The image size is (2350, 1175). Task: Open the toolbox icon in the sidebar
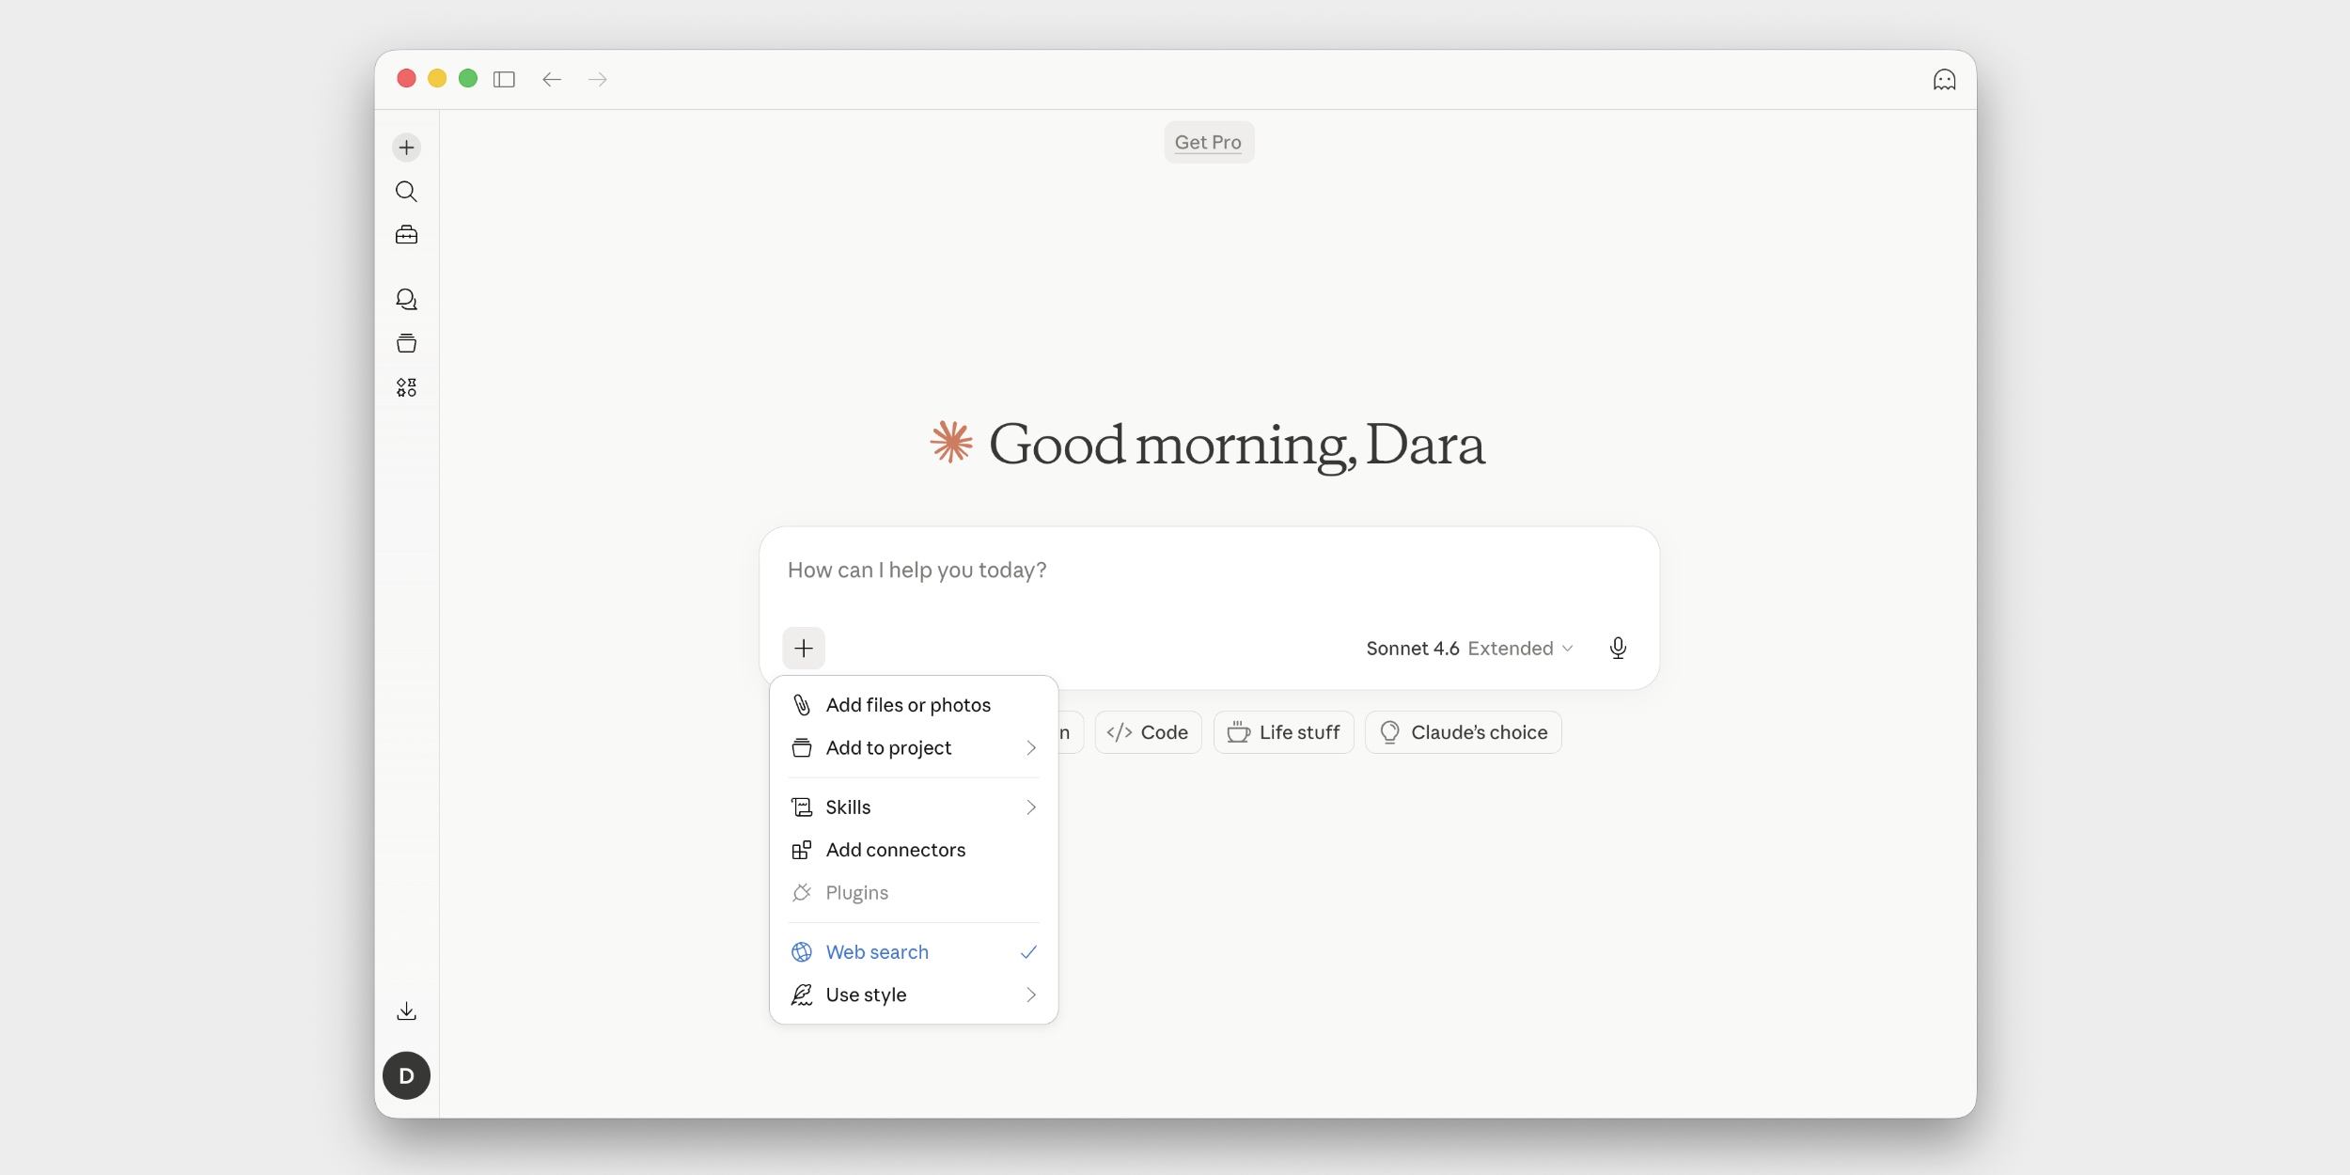coord(406,235)
